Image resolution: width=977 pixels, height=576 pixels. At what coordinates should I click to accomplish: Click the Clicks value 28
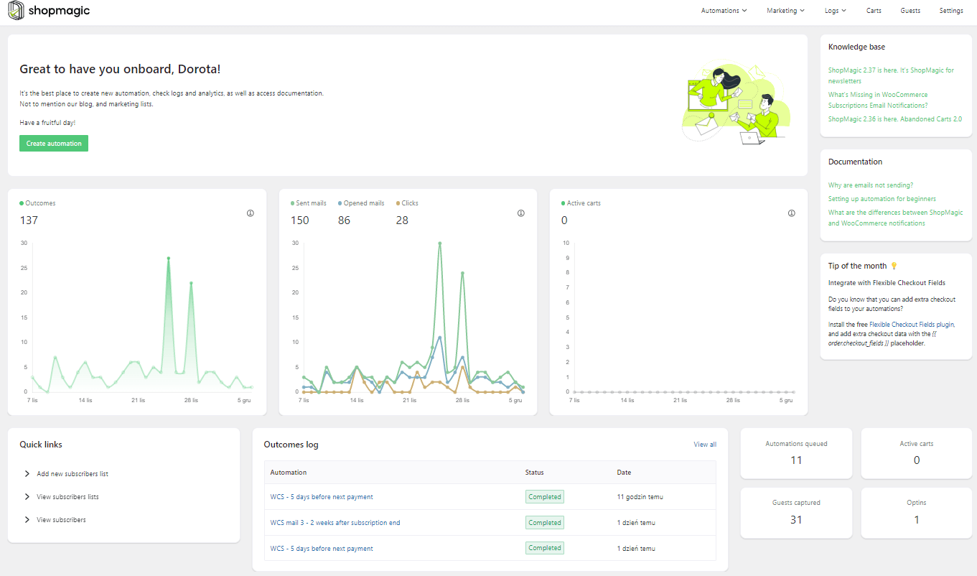tap(402, 220)
